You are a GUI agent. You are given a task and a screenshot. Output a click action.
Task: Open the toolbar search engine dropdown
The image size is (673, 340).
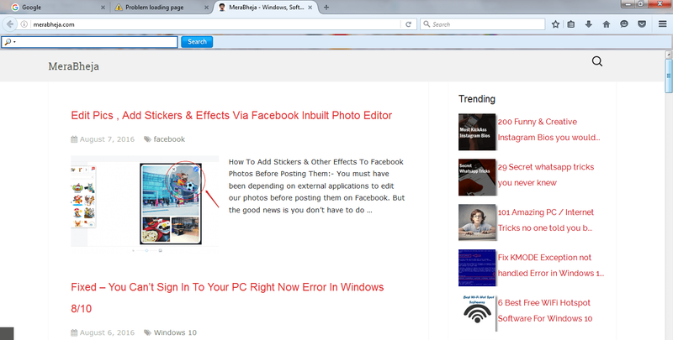click(9, 42)
